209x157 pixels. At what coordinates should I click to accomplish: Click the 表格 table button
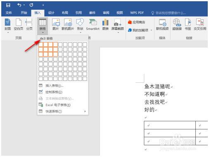pos(43,26)
